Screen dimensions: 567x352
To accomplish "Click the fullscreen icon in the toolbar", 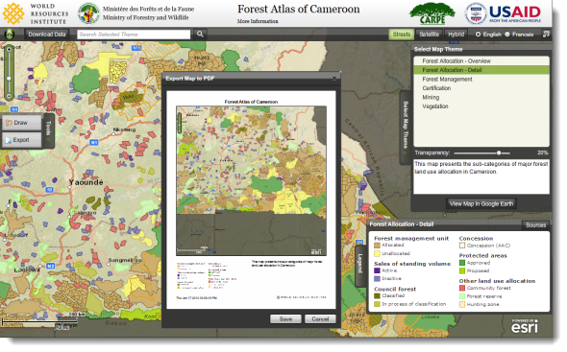I will point(546,34).
